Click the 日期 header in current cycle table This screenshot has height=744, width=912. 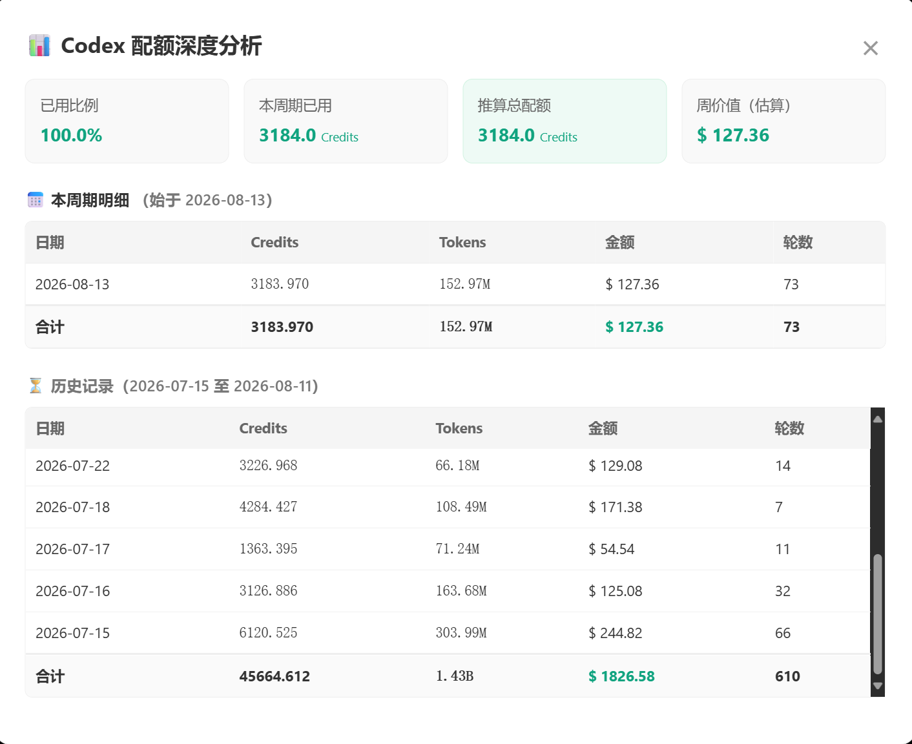(x=50, y=243)
